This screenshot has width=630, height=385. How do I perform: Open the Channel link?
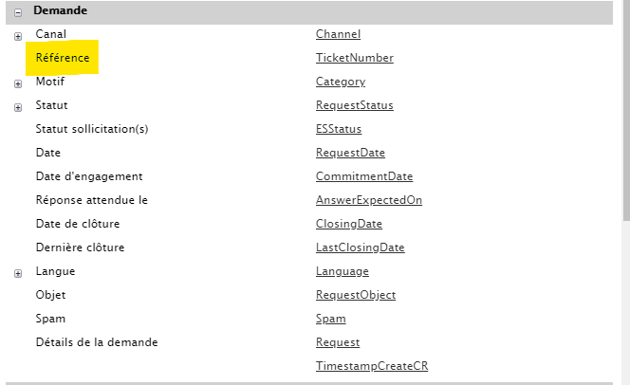click(338, 34)
